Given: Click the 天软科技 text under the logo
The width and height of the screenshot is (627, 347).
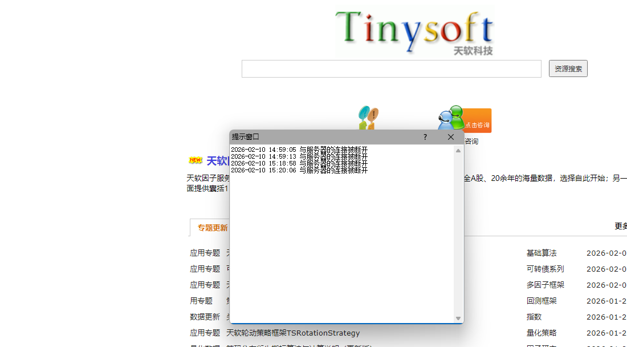Looking at the screenshot, I should point(473,51).
